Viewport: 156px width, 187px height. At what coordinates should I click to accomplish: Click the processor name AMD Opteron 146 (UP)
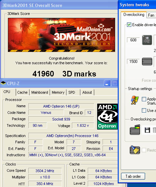[61, 106]
